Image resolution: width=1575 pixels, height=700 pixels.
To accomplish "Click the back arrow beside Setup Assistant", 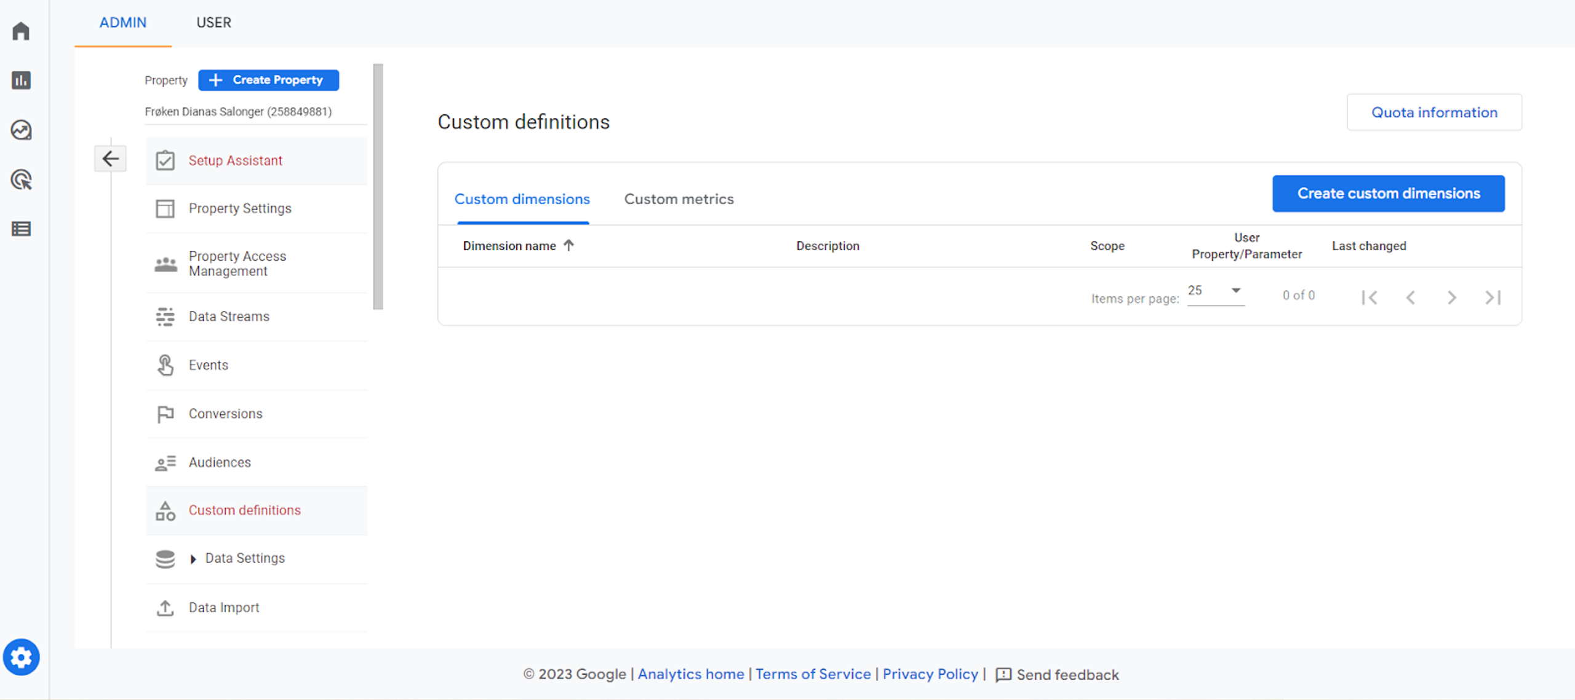I will 110,159.
